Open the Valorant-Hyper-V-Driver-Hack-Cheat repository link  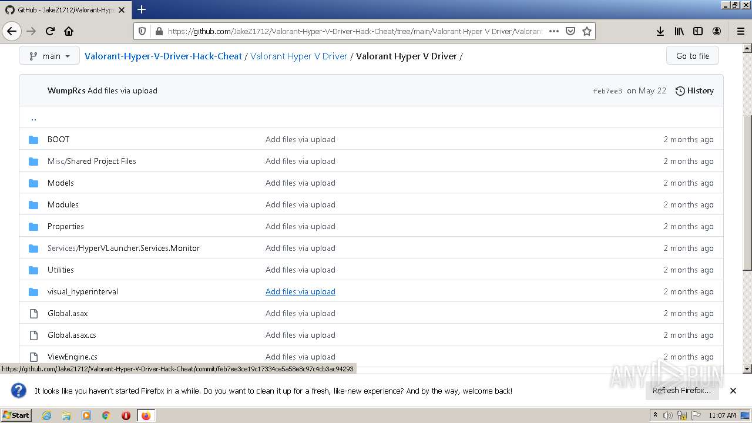163,56
